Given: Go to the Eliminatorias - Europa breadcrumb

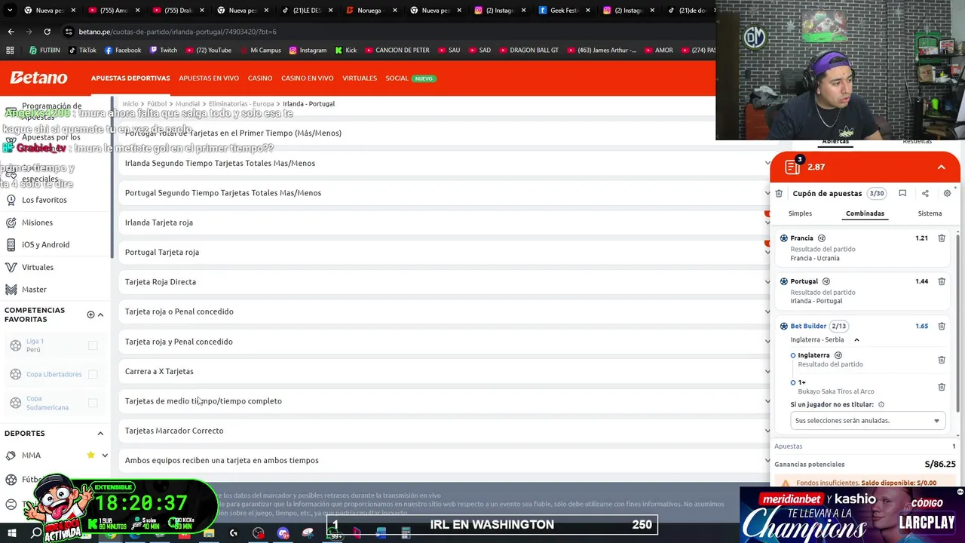Looking at the screenshot, I should coord(241,104).
